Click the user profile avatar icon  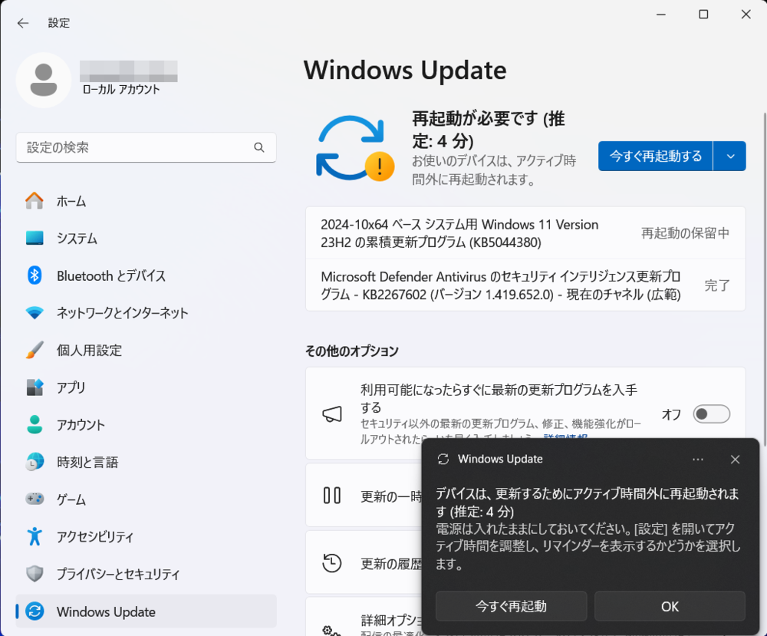[44, 81]
